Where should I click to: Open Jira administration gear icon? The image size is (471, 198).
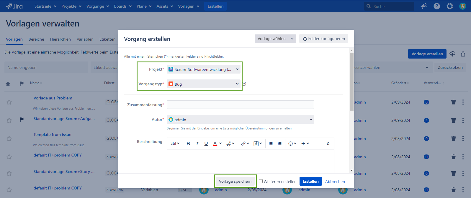pos(449,6)
